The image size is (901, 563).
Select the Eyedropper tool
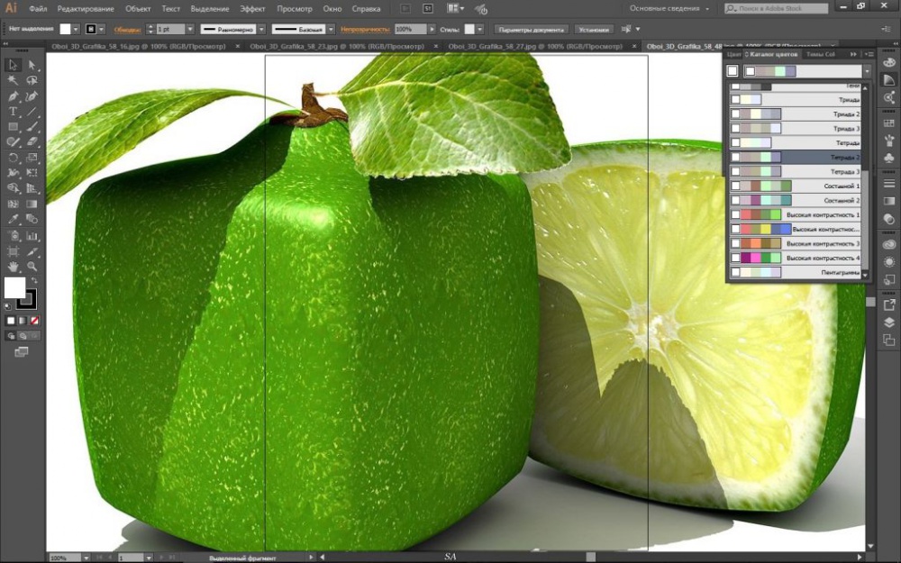14,219
